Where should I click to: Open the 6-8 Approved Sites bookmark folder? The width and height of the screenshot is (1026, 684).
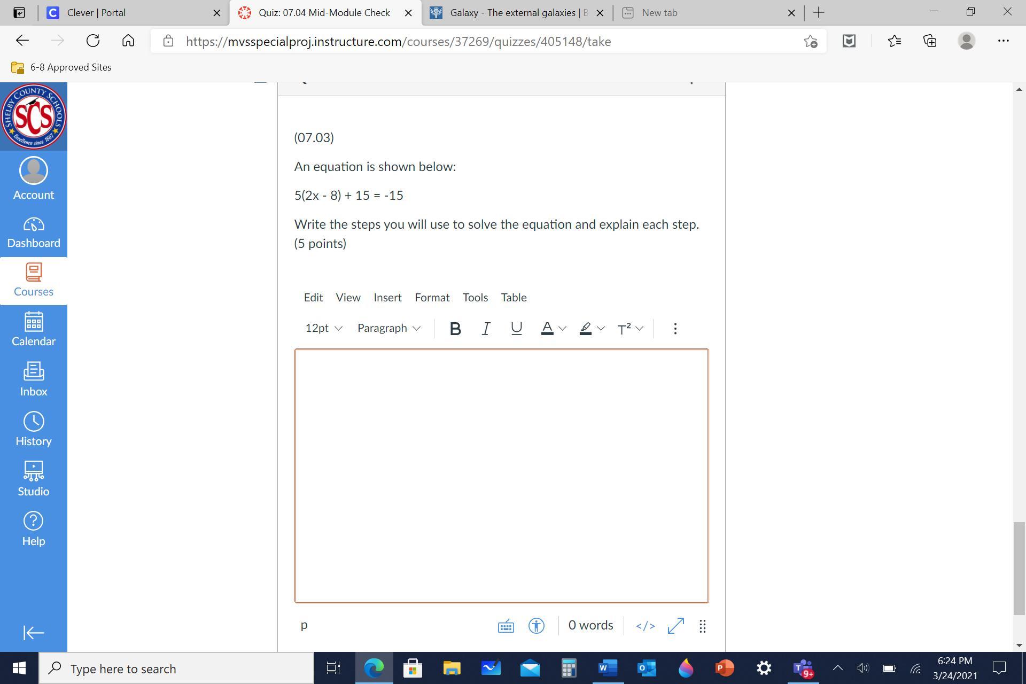pyautogui.click(x=61, y=67)
